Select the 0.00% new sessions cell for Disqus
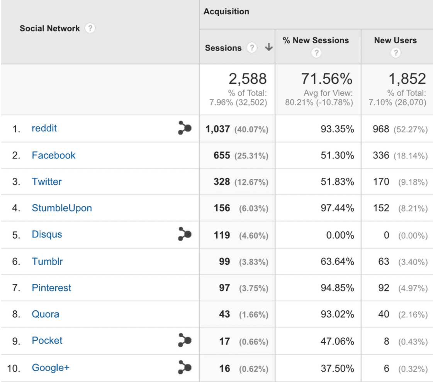Viewport: 433px width, 382px height. pyautogui.click(x=318, y=235)
